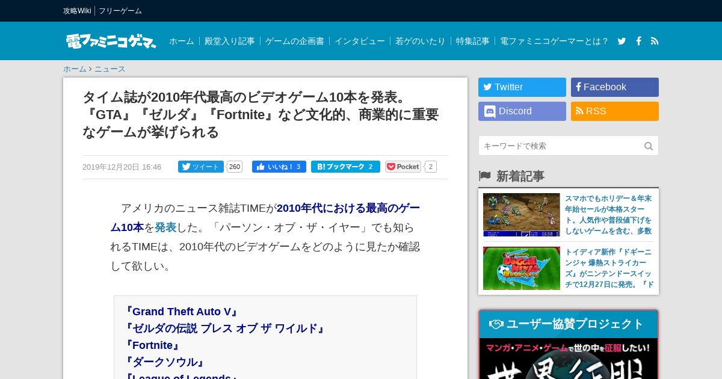Click the 世界征服 promotional banner image

tap(569, 359)
